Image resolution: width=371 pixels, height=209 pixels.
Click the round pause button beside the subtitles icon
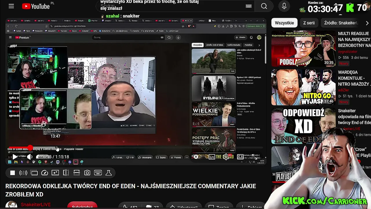(x=196, y=157)
